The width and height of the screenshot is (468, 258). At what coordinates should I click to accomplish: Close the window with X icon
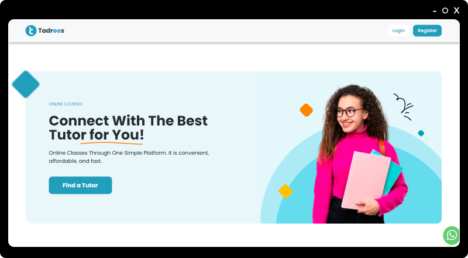click(456, 11)
